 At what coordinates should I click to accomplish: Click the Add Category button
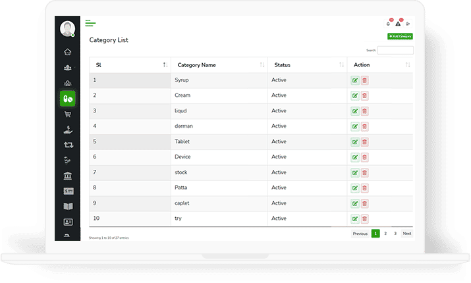click(400, 36)
